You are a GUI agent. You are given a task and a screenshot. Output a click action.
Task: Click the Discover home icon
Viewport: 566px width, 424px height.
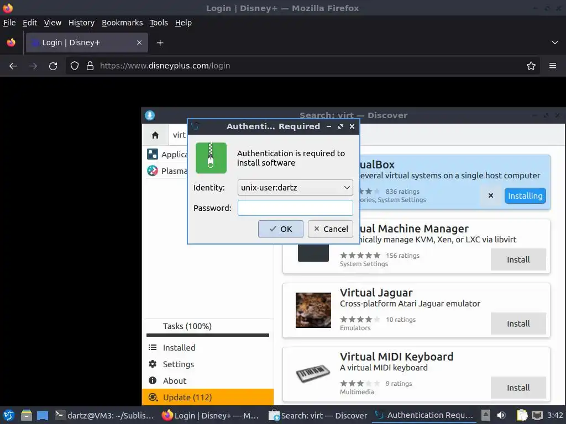(155, 135)
